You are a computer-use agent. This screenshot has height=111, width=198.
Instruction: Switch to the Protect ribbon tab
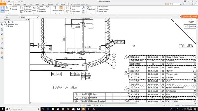click(37, 4)
